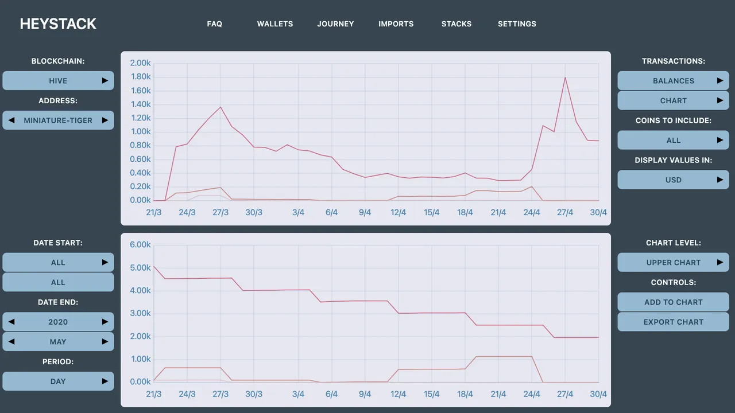735x413 pixels.
Task: Go to the WALLETS menu
Action: 275,24
